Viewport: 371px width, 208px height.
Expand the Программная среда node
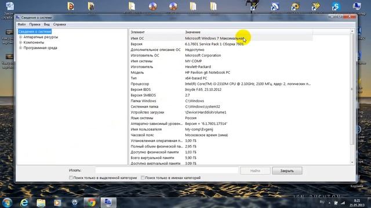click(x=21, y=48)
